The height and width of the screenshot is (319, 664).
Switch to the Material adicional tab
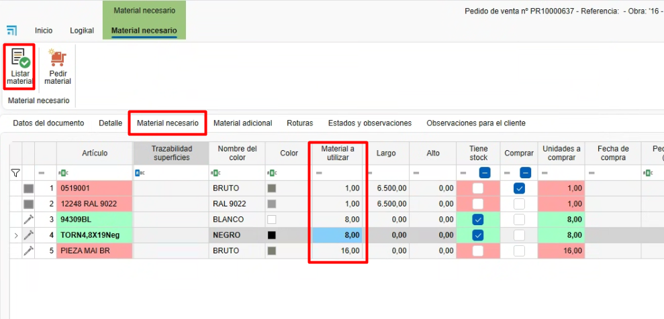[242, 123]
